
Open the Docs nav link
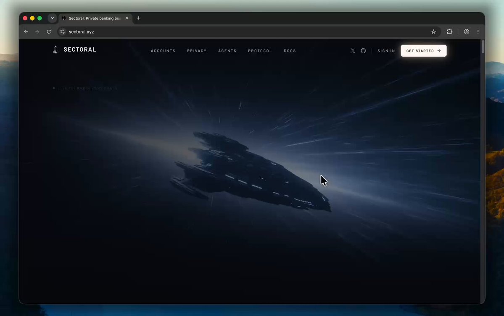[290, 51]
